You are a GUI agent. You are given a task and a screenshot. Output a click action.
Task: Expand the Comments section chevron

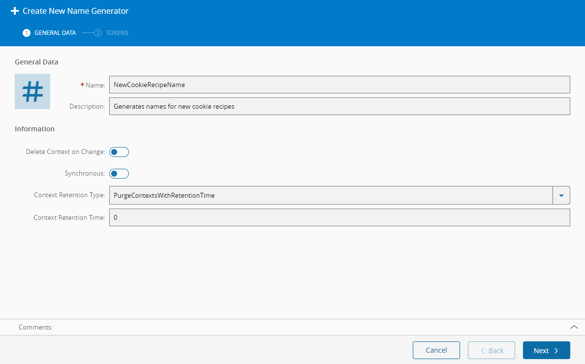pos(574,327)
